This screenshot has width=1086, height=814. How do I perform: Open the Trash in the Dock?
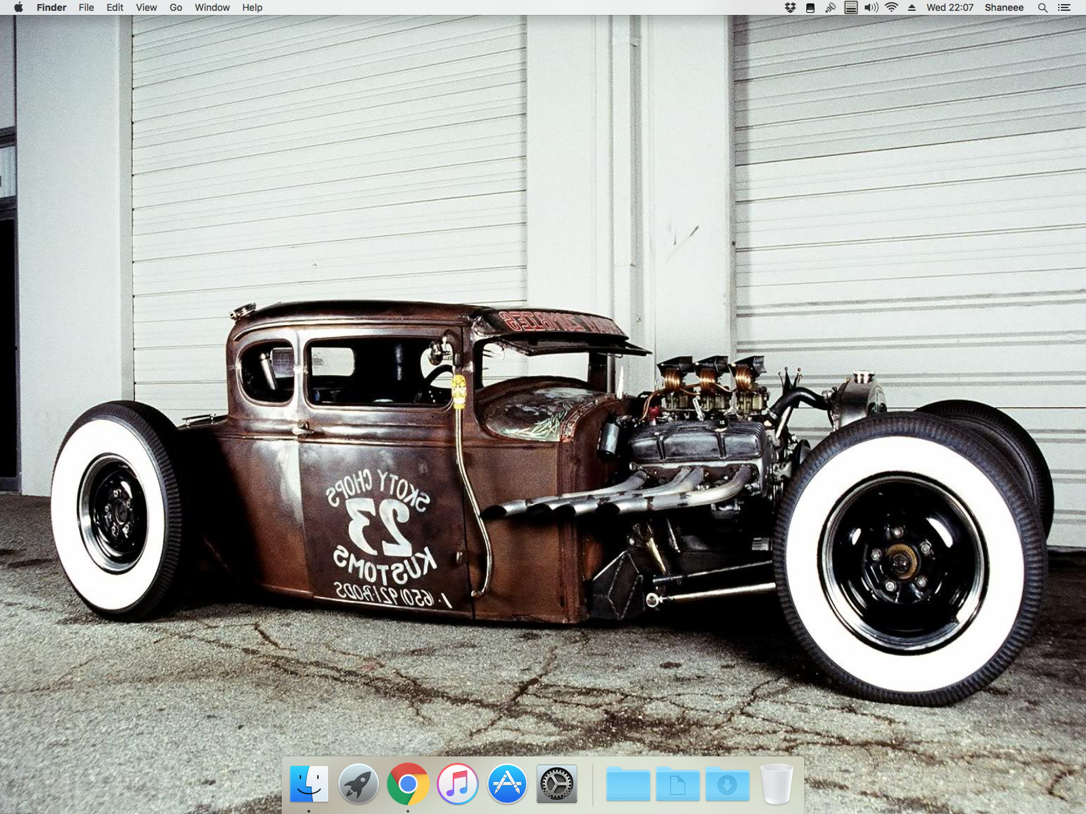(x=776, y=783)
